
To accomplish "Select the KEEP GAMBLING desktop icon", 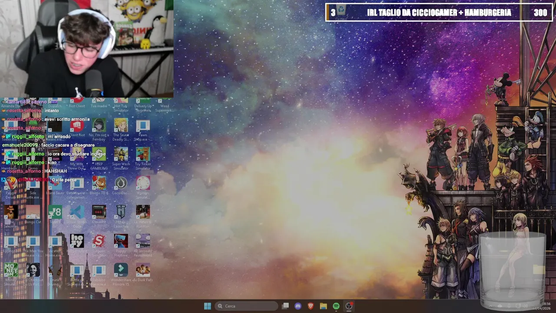I will click(x=99, y=159).
